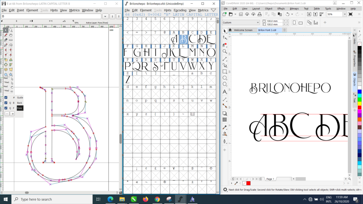
Task: Open Metrics menu in glyph edit window
Action: (74, 10)
